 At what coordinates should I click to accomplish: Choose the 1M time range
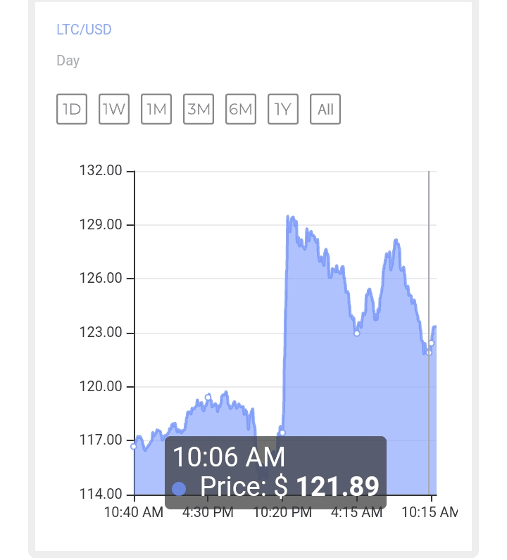156,110
